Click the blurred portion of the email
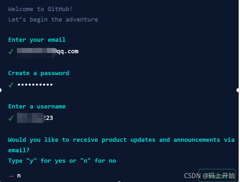Screen dimensions: 240x182 click(x=37, y=53)
